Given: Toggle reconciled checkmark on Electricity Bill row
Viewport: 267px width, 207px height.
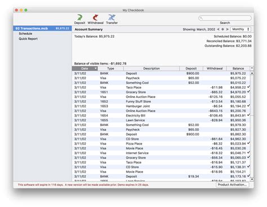Looking at the screenshot, I should [248, 115].
